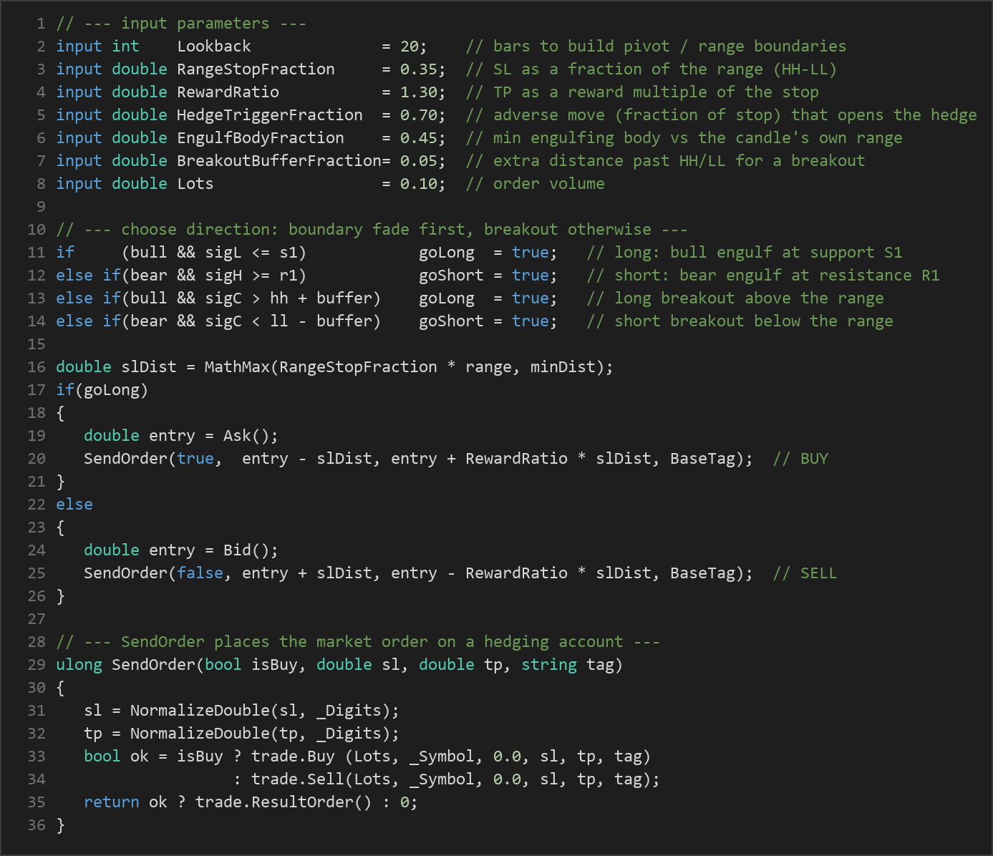The height and width of the screenshot is (856, 993).
Task: Click value 0.05 on line 7
Action: click(x=419, y=161)
